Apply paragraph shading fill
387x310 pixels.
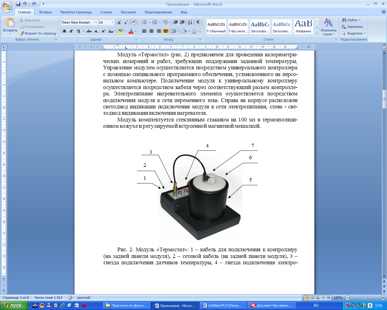pyautogui.click(x=184, y=31)
